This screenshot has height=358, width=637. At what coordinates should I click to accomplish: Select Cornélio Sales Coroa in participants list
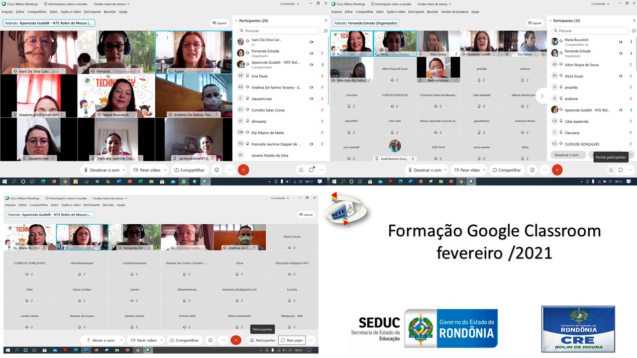pyautogui.click(x=281, y=110)
